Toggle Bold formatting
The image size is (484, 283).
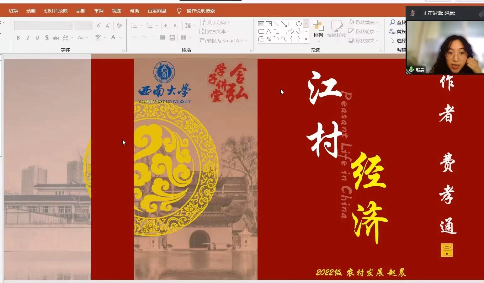(x=18, y=38)
